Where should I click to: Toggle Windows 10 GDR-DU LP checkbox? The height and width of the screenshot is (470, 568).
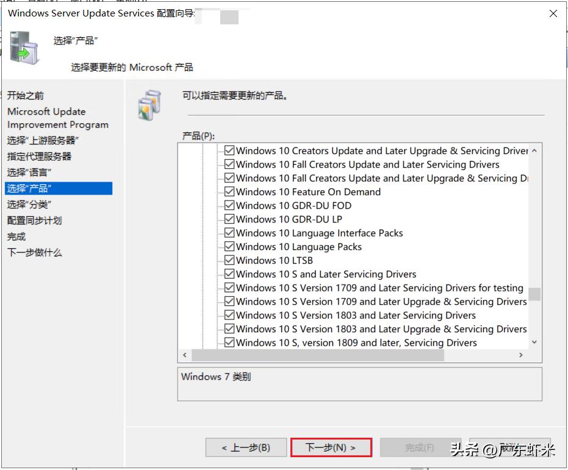tap(229, 219)
